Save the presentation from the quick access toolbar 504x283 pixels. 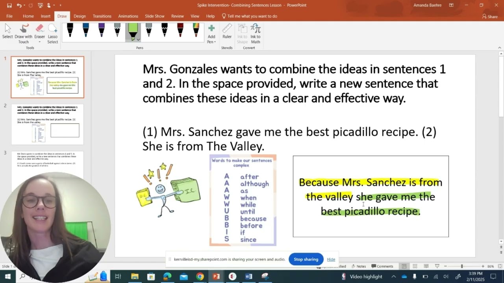(x=9, y=5)
